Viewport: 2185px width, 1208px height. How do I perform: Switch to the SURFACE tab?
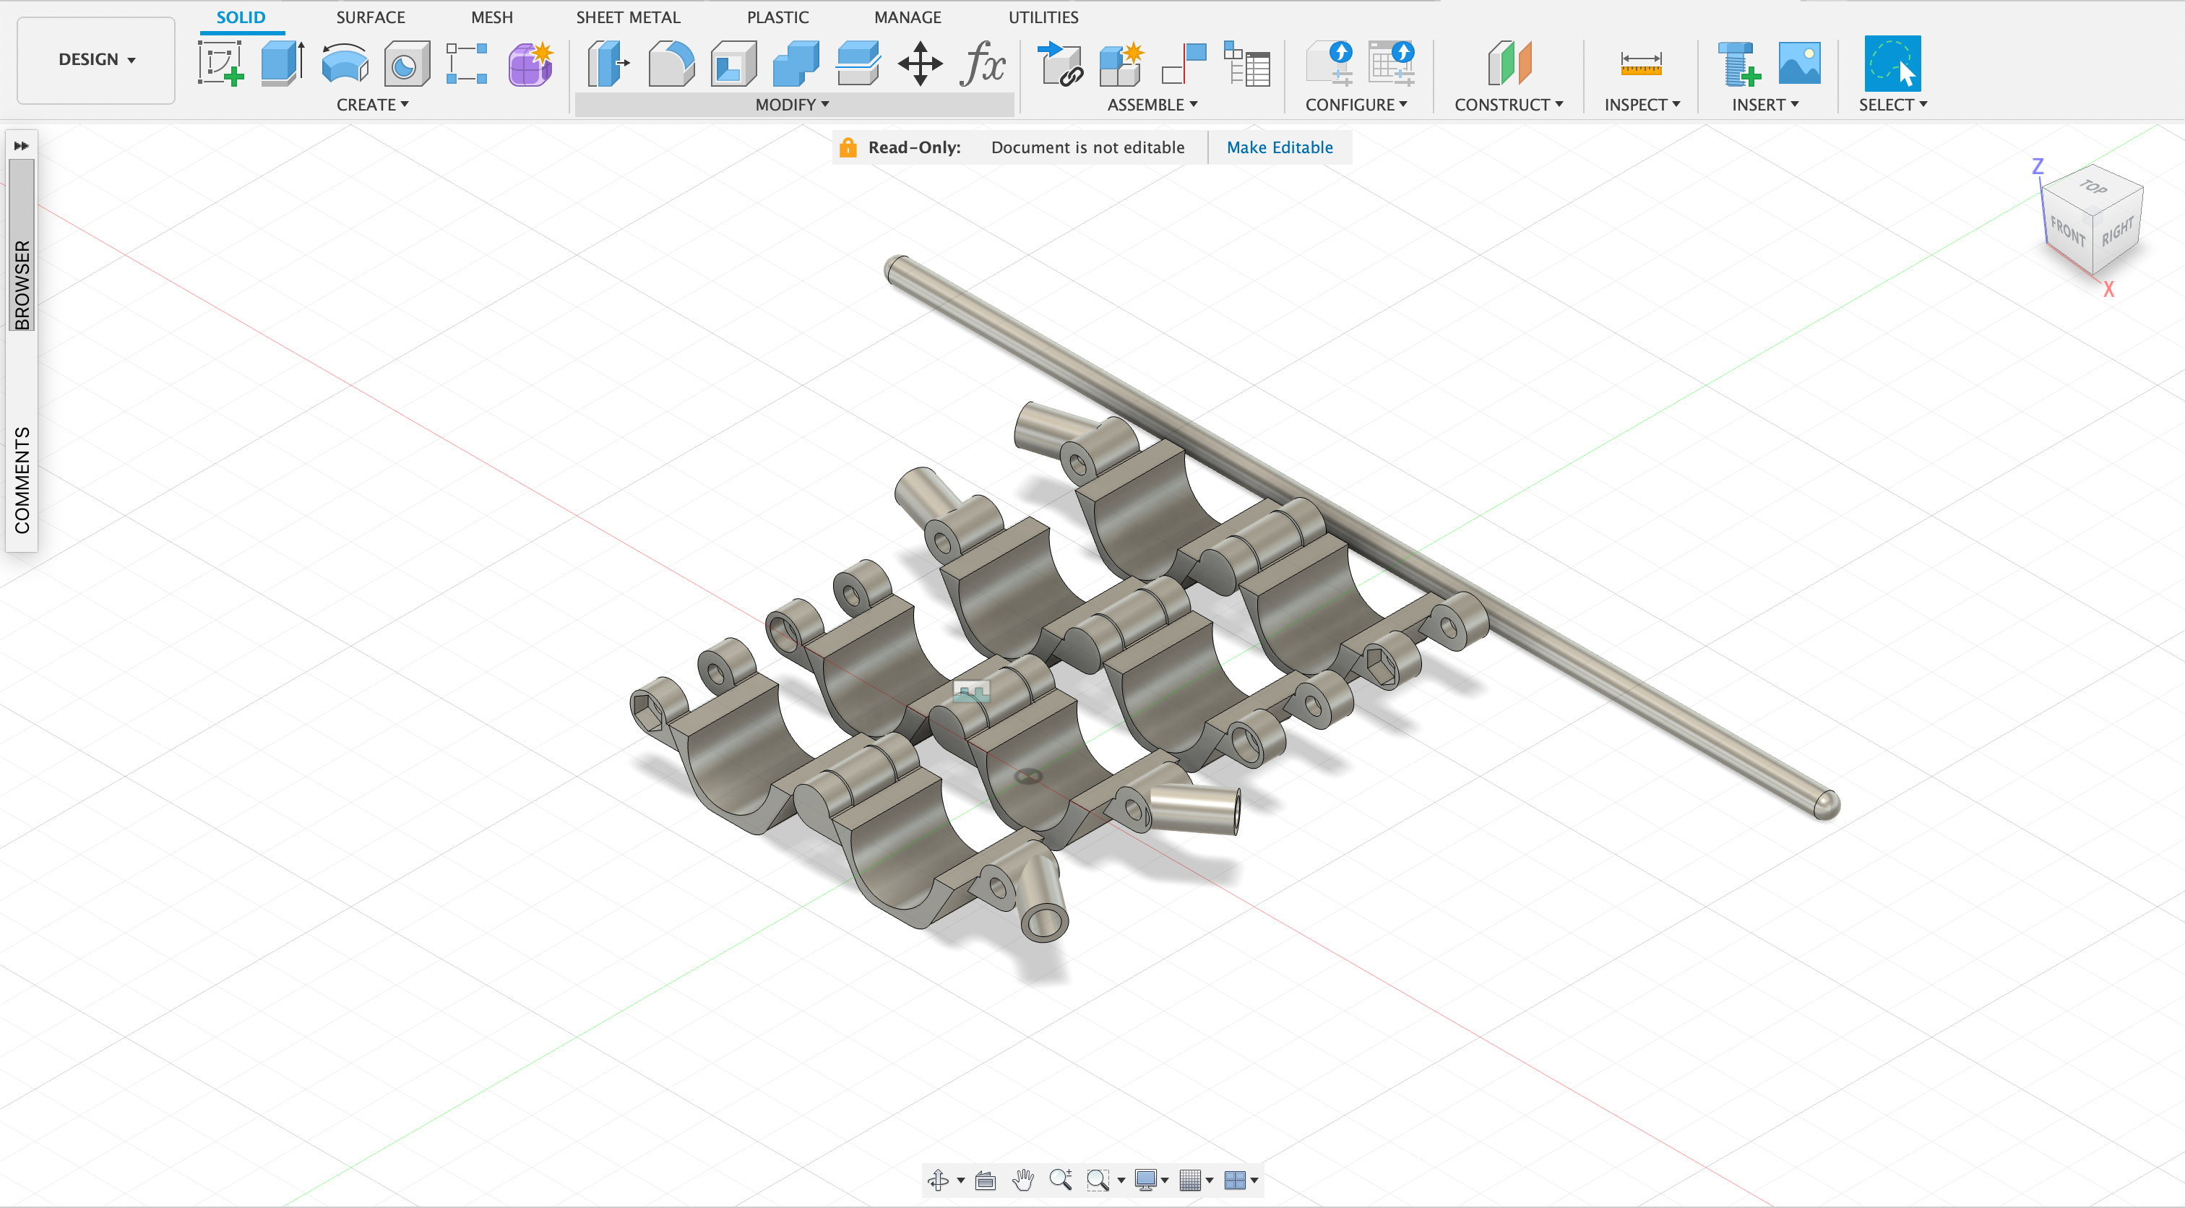tap(371, 17)
